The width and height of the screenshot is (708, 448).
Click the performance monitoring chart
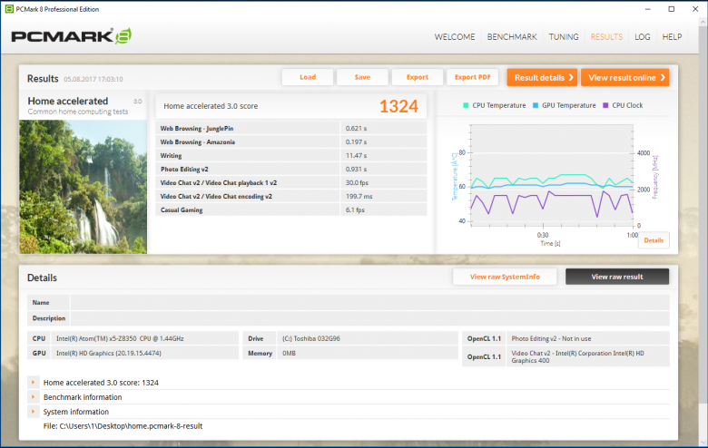tap(552, 176)
